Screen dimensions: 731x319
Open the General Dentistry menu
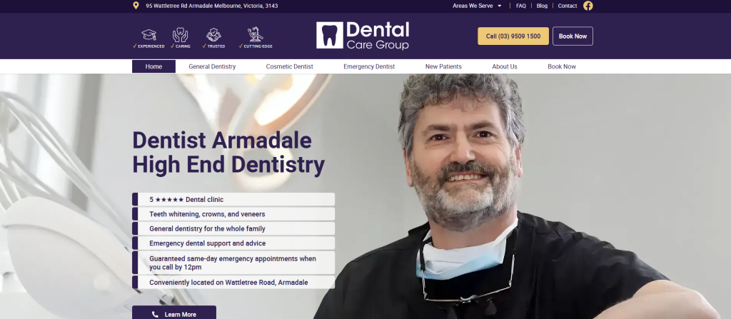212,66
